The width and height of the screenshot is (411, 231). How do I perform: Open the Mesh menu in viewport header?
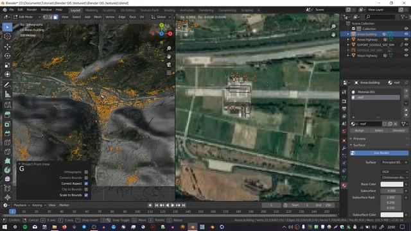pyautogui.click(x=98, y=17)
